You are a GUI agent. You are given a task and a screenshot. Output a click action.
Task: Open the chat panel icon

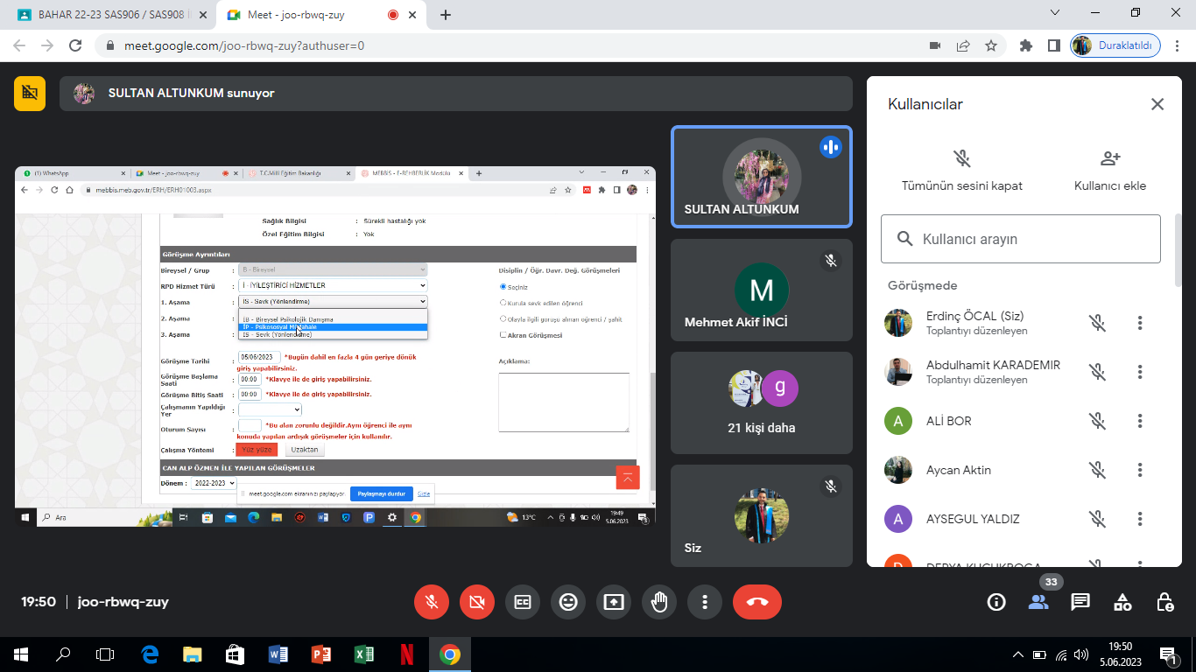pos(1080,602)
